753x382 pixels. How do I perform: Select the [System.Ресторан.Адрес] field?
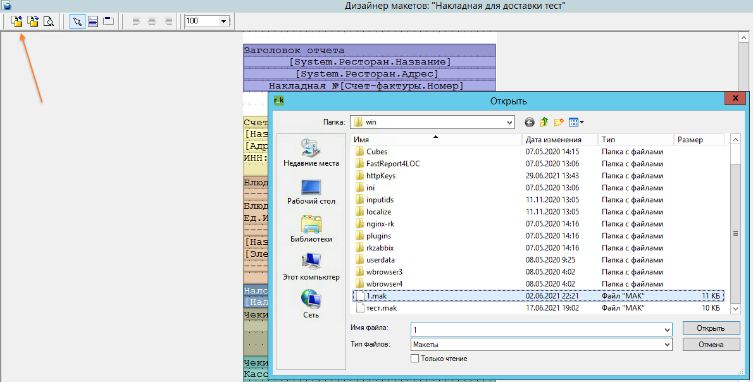370,74
